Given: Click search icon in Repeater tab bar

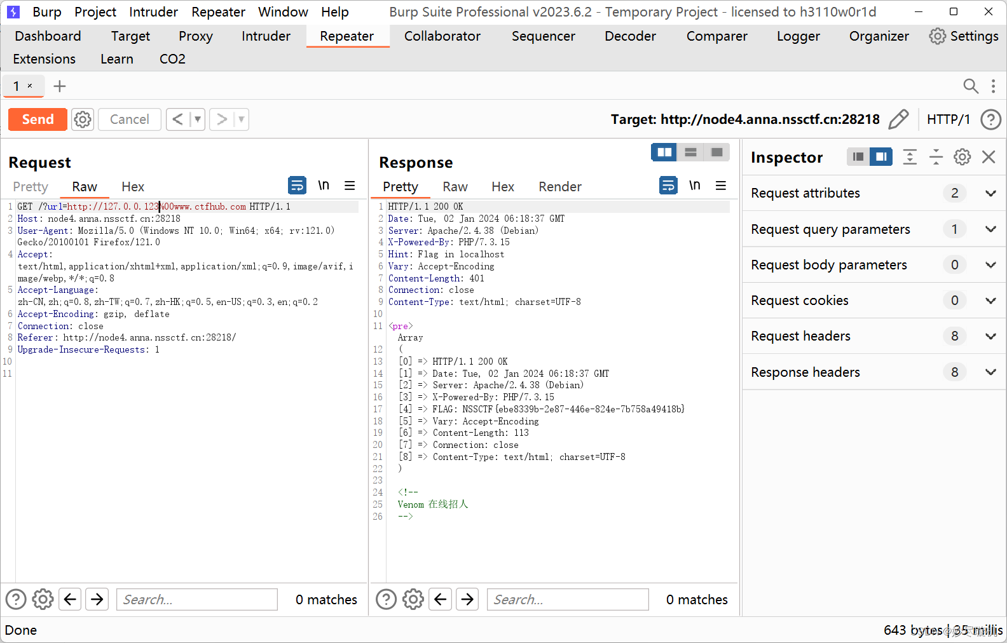Looking at the screenshot, I should 970,86.
